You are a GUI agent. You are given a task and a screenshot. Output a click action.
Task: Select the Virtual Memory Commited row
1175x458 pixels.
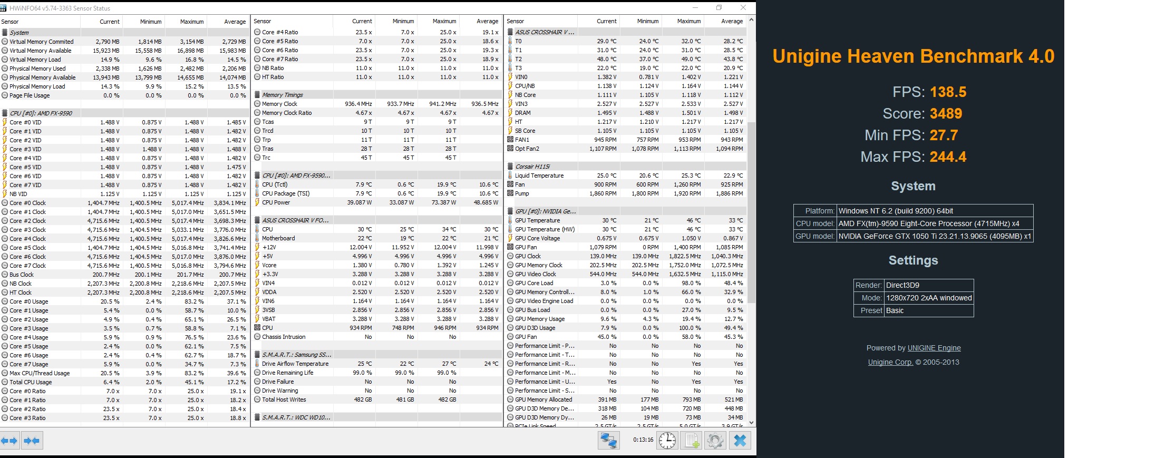tap(124, 42)
